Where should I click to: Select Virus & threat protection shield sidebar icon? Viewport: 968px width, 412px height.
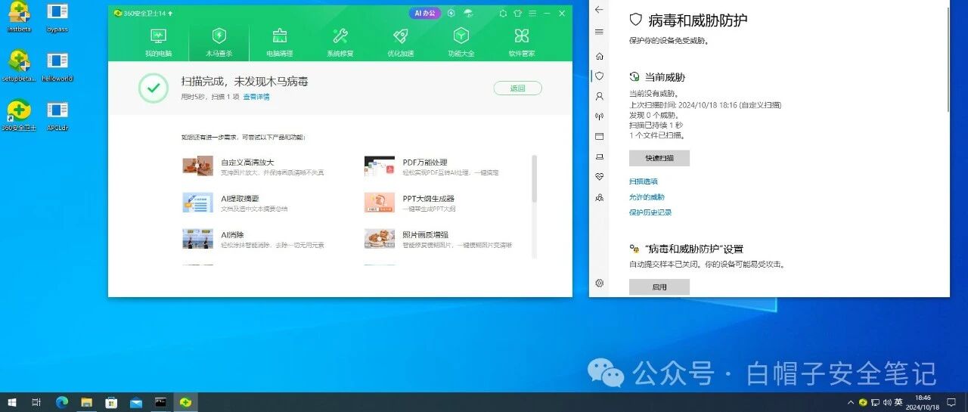600,76
